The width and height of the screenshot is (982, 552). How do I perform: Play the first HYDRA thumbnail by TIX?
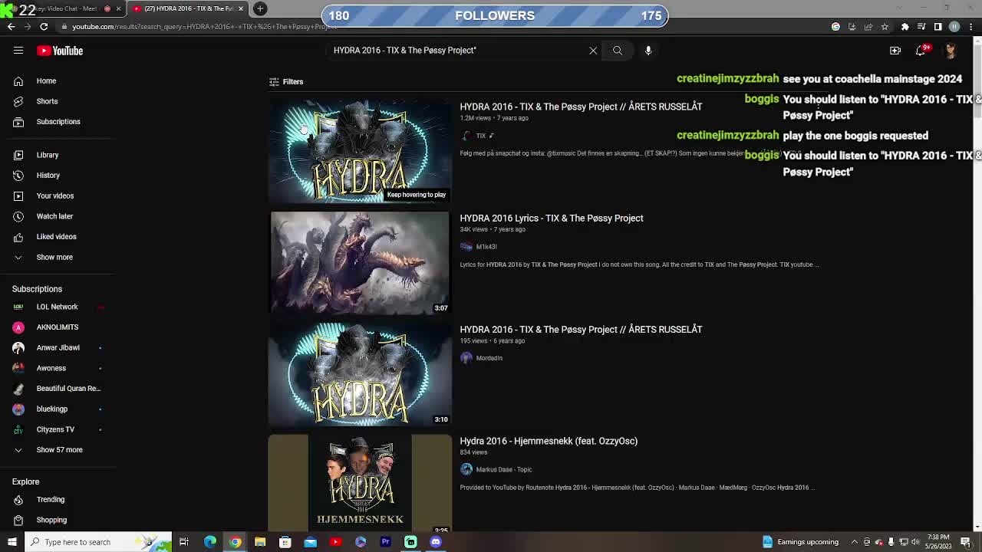pos(360,152)
